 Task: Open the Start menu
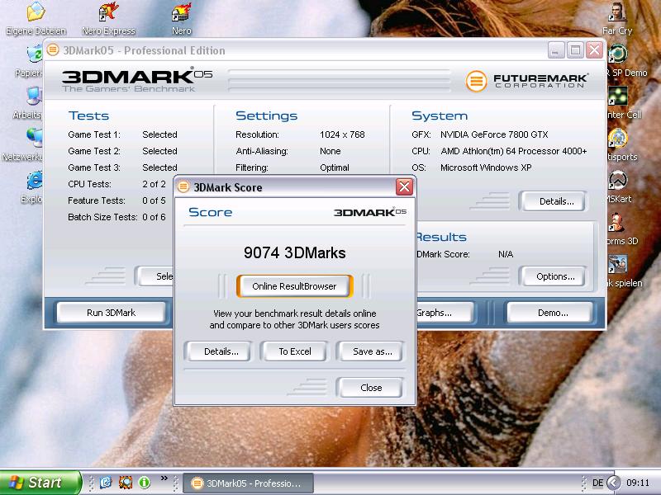pyautogui.click(x=40, y=483)
